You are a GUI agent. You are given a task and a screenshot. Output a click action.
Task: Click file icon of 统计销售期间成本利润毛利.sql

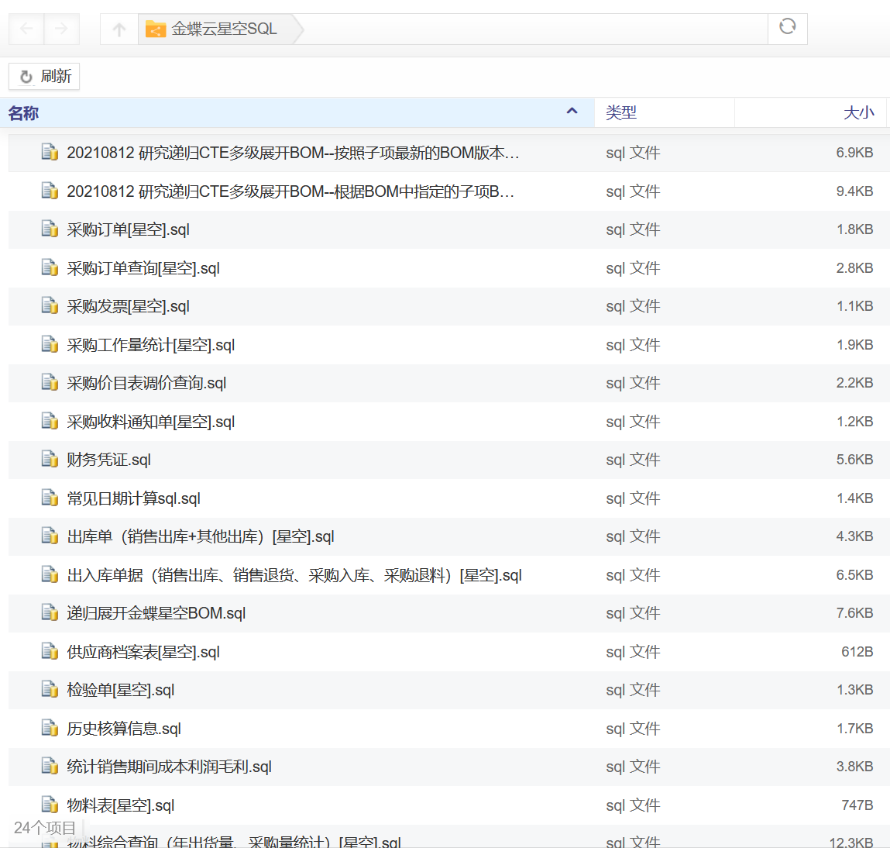click(x=50, y=766)
